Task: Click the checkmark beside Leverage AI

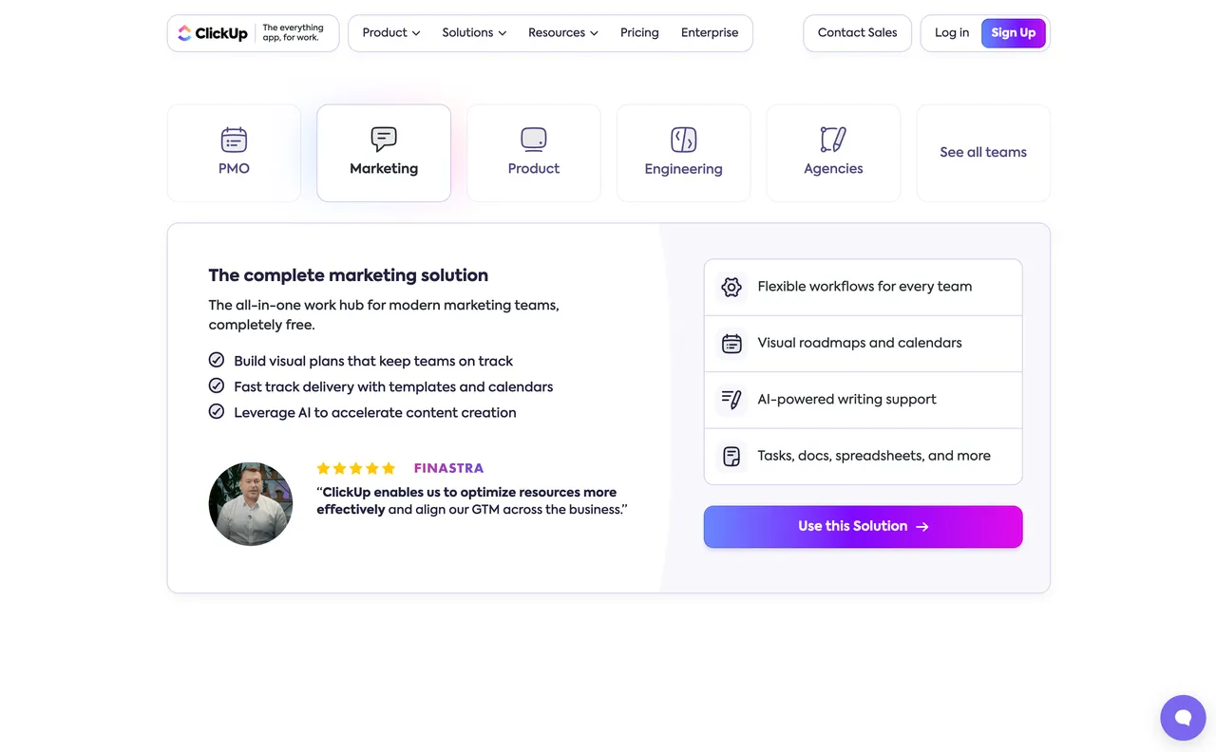Action: (217, 412)
